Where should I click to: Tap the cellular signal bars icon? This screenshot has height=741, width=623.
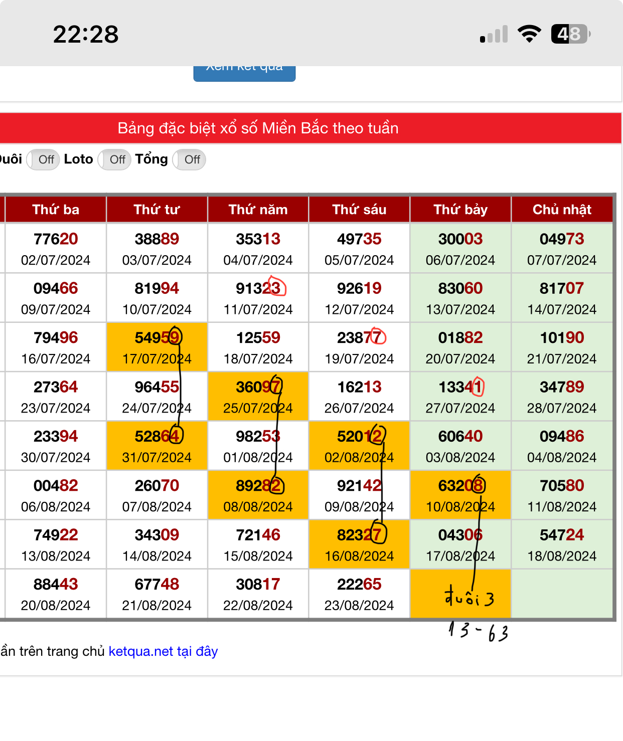coord(494,35)
